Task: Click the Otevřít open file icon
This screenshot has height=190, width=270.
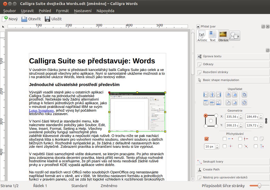Action: tap(24, 19)
